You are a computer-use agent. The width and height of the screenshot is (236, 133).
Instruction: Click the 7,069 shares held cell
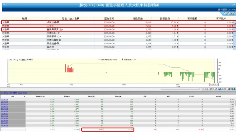[138, 26]
